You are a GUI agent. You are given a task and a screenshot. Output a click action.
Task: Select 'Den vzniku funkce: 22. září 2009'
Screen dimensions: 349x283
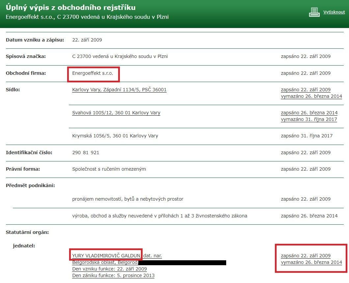[x=110, y=269]
